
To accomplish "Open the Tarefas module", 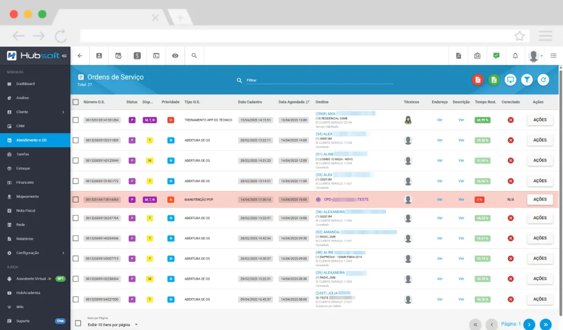I will point(35,154).
